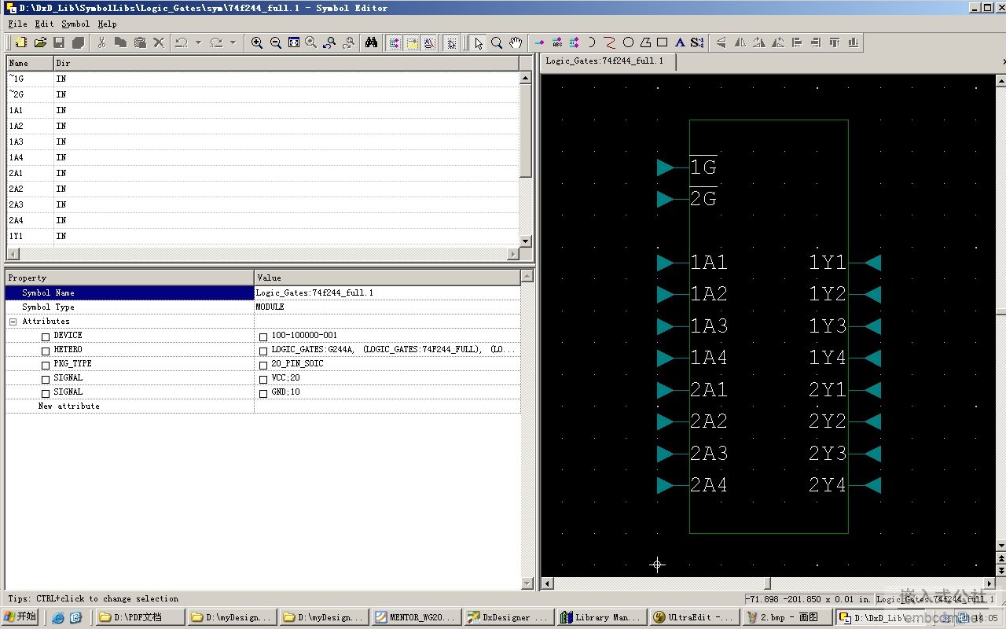
Task: Toggle checkbox left of VCC SIGNAL name
Action: pyautogui.click(x=46, y=380)
